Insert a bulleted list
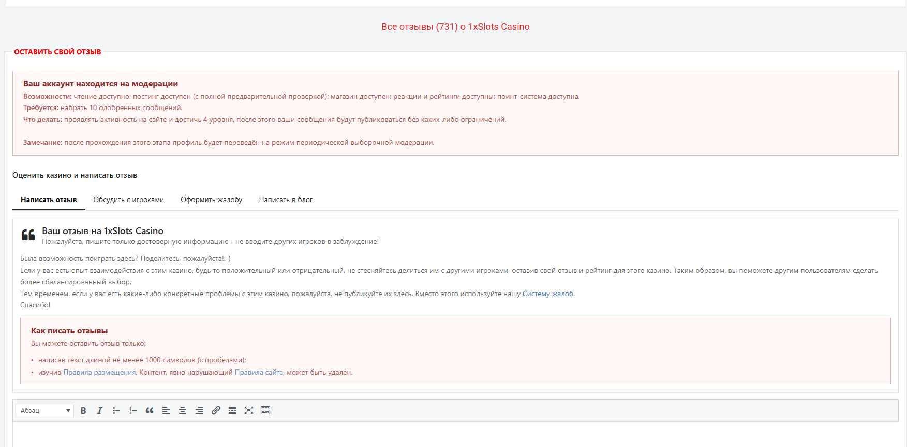 pyautogui.click(x=116, y=410)
